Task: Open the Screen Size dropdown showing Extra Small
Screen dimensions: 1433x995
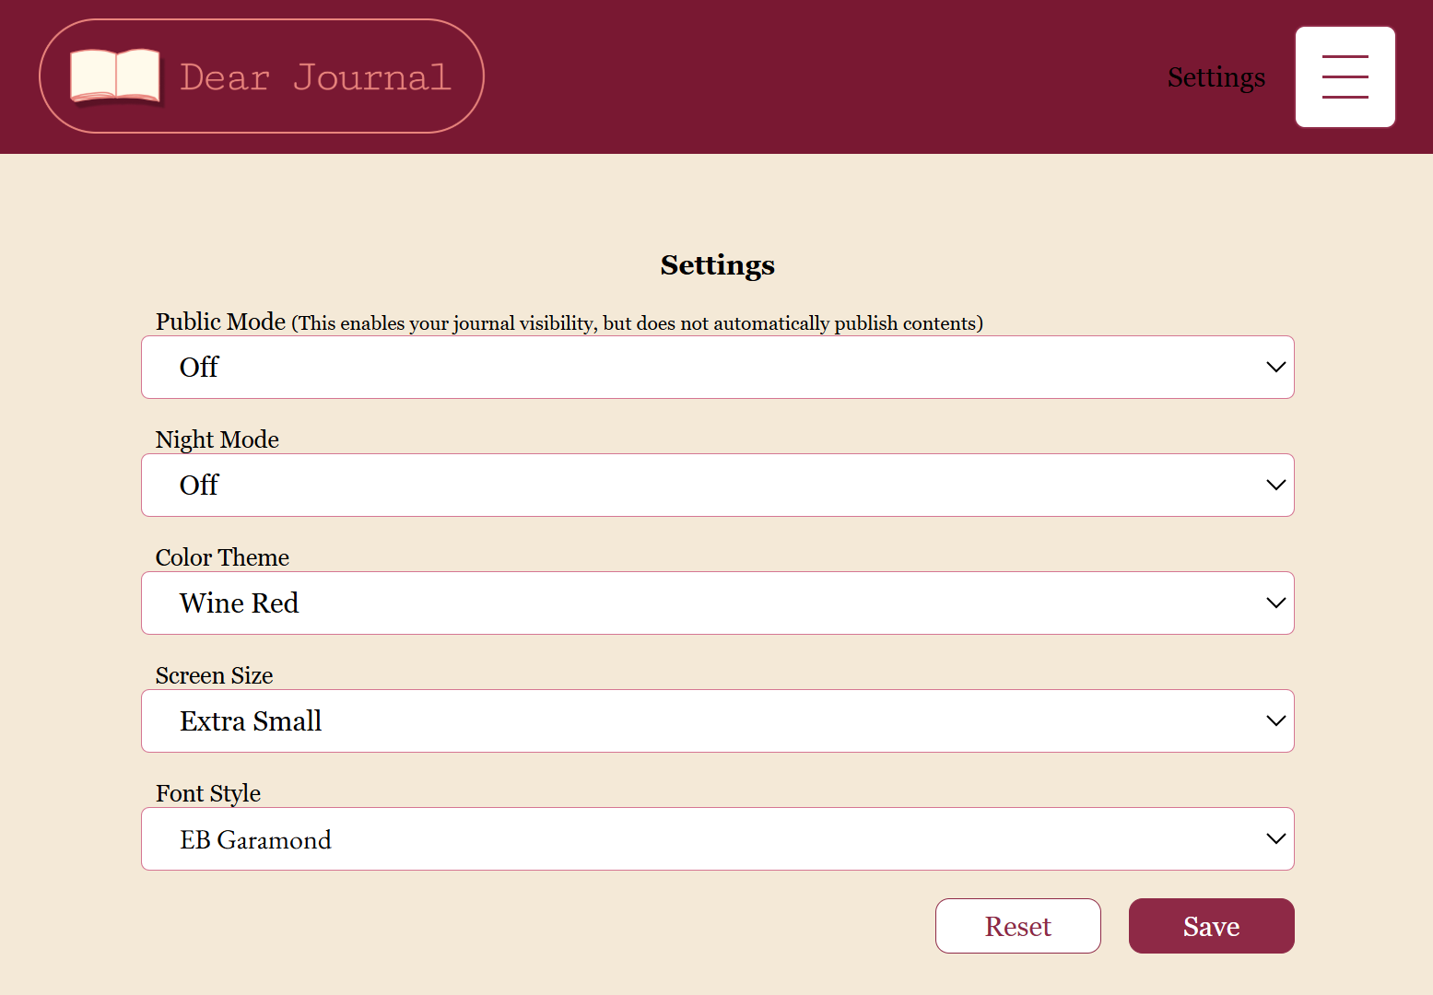Action: point(718,720)
